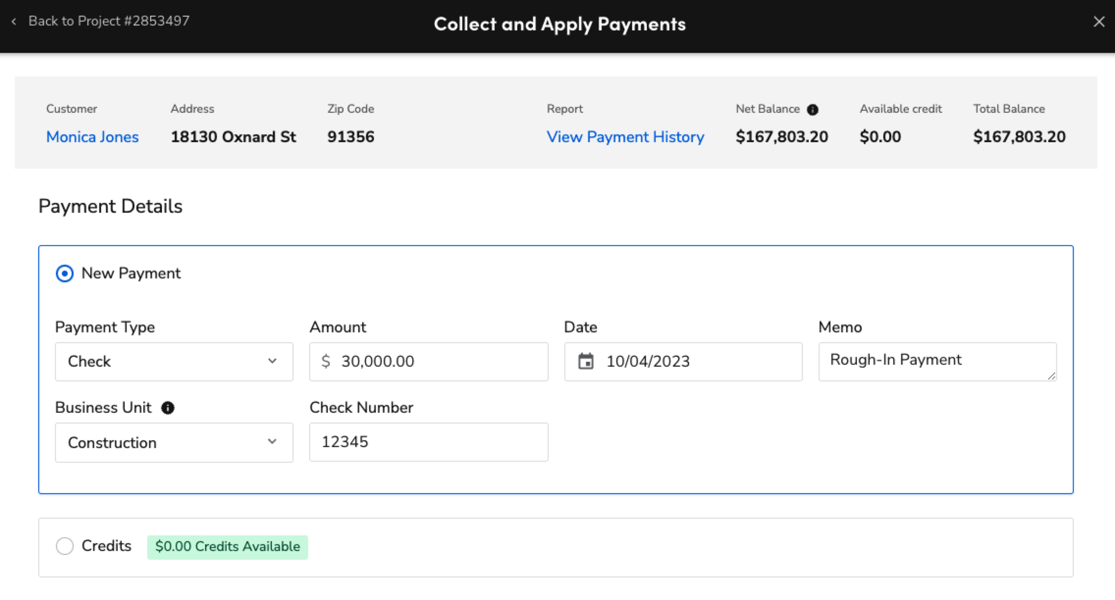Click the Business Unit field label
This screenshot has height=600, width=1115.
[x=103, y=408]
